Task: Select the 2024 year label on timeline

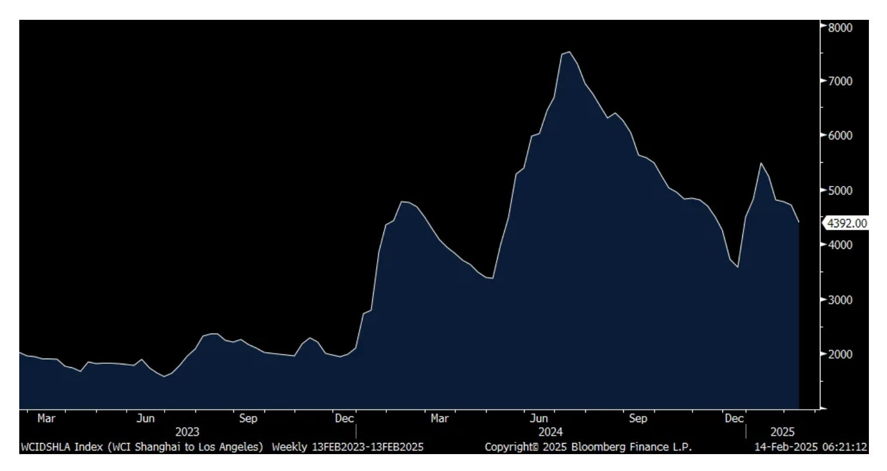Action: [550, 432]
